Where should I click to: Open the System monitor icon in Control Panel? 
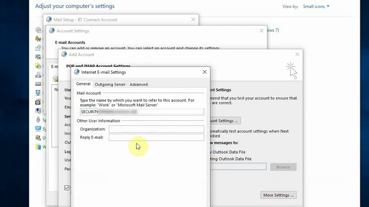(x=38, y=129)
